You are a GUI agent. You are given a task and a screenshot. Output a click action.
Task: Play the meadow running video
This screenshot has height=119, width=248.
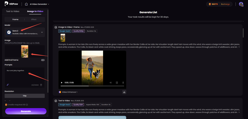point(62,83)
